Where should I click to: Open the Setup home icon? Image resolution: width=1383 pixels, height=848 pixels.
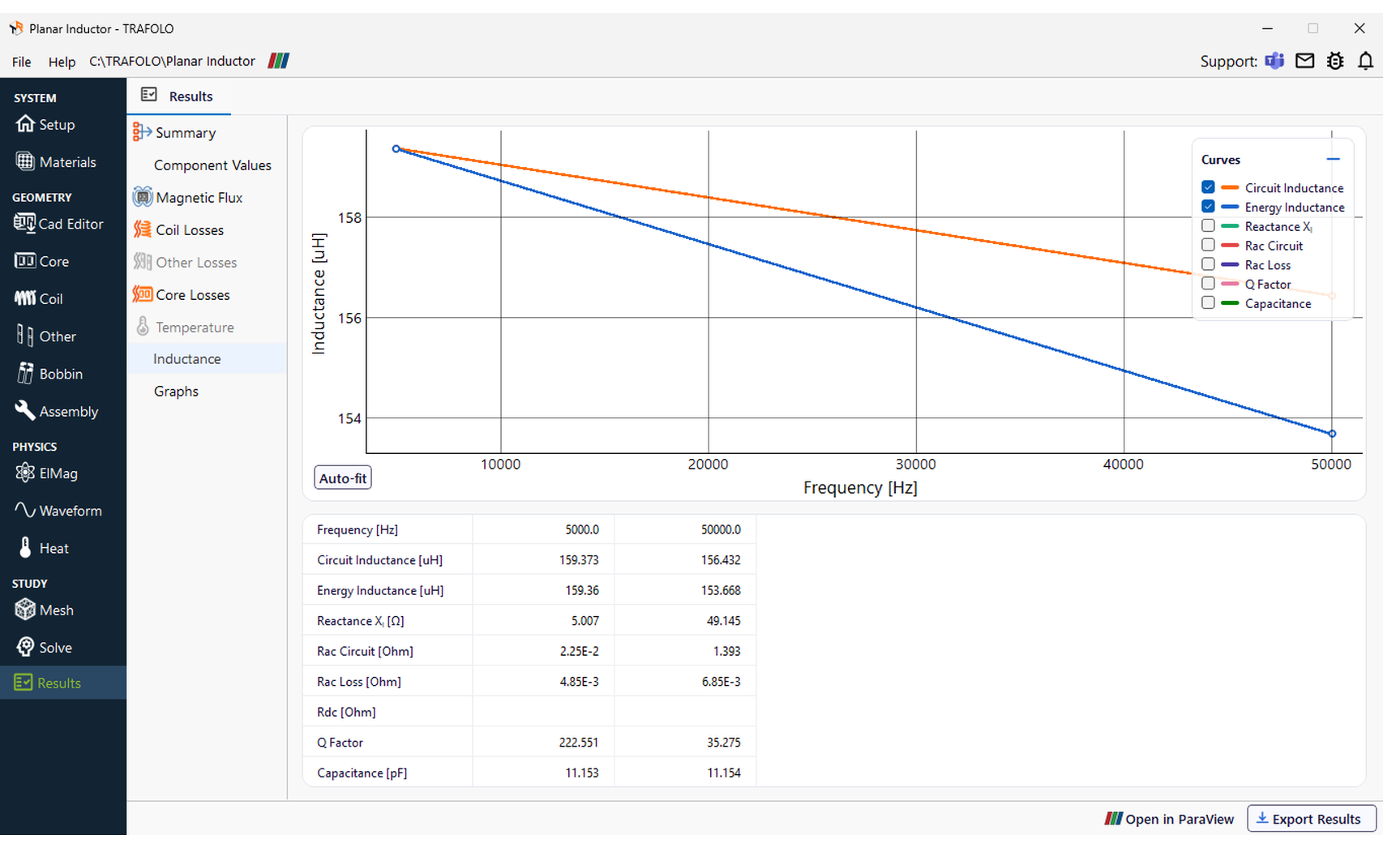pyautogui.click(x=25, y=124)
